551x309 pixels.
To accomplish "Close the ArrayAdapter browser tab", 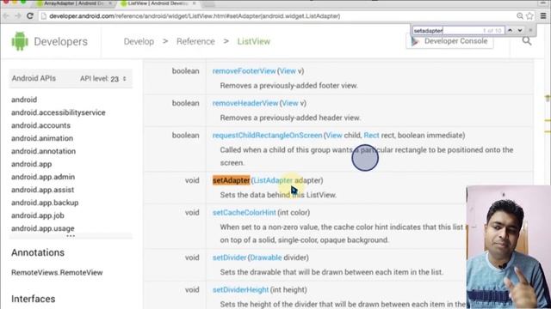I will 110,3.
